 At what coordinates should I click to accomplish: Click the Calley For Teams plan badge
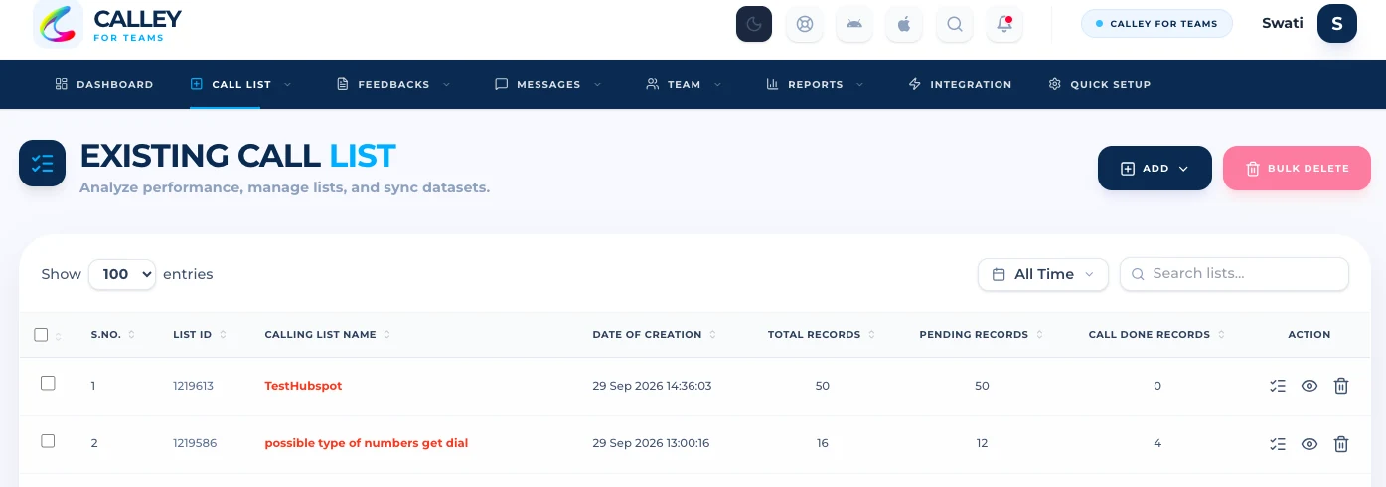click(1156, 24)
